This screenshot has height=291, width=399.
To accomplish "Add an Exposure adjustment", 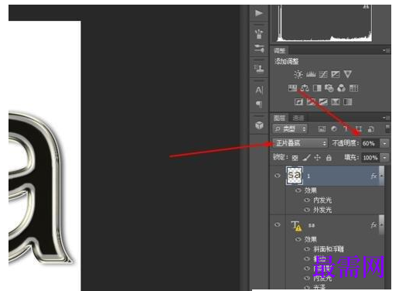I will pos(335,74).
